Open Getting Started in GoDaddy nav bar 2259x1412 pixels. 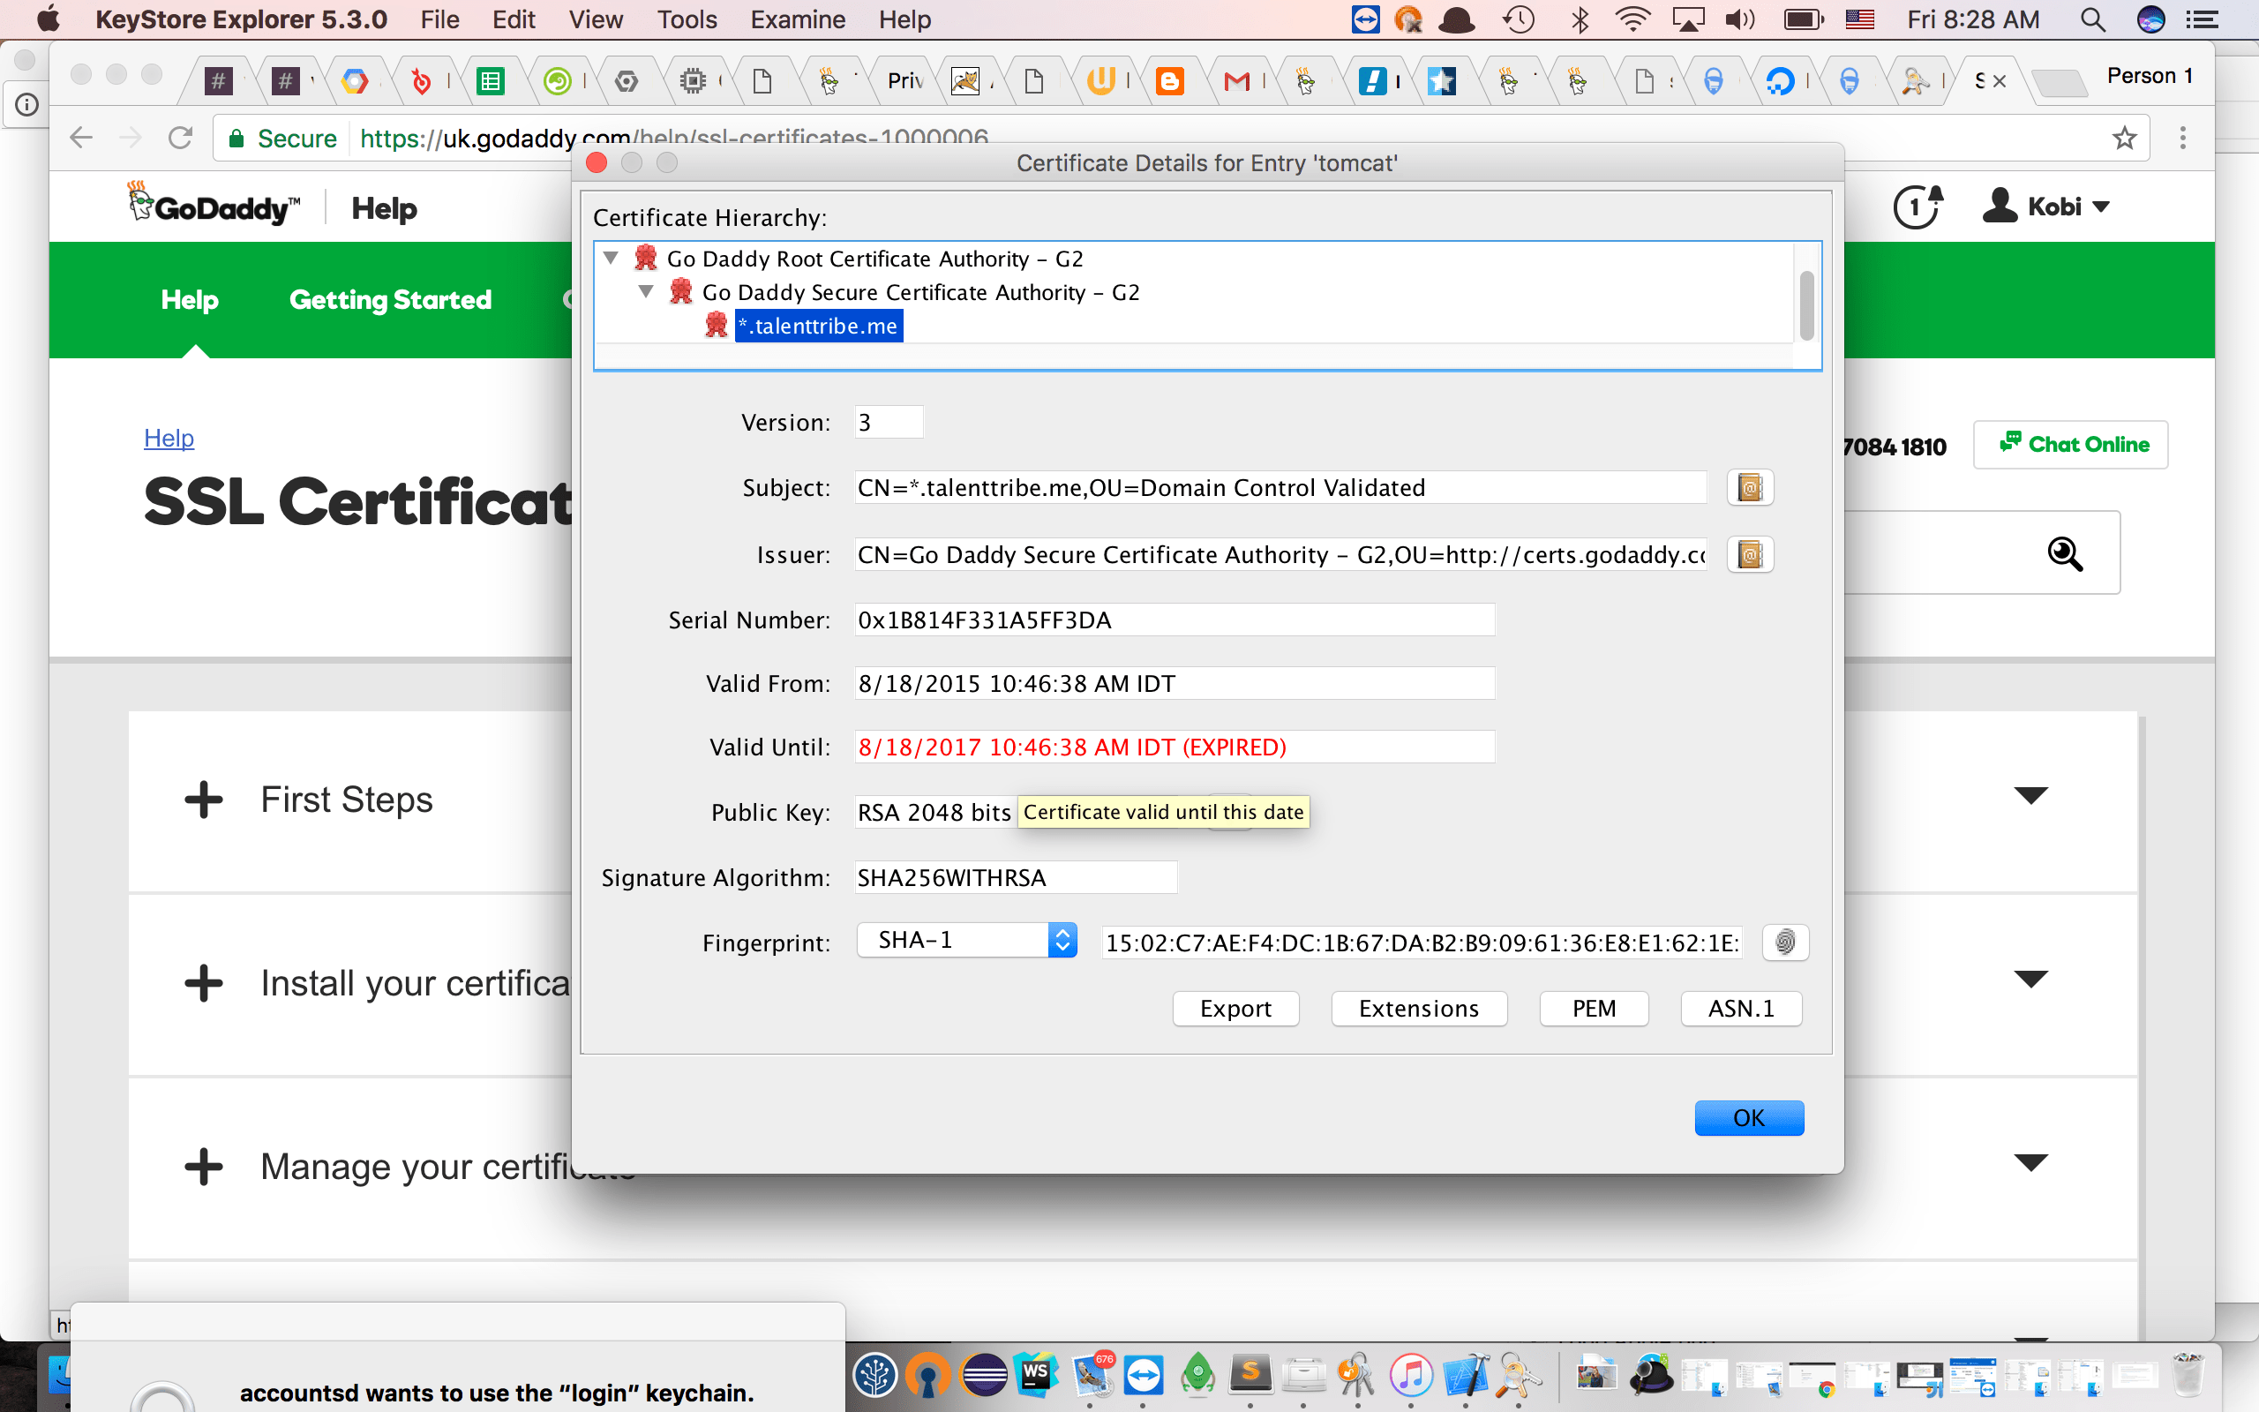click(390, 300)
